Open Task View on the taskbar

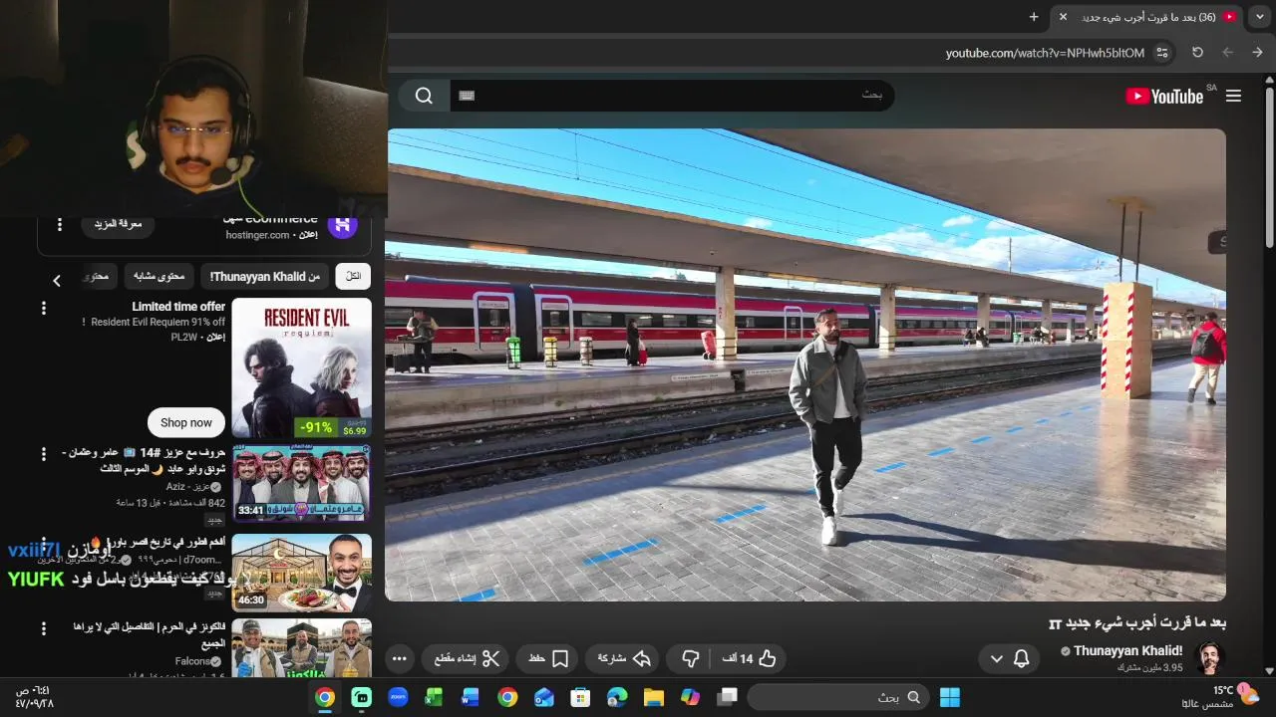click(728, 697)
